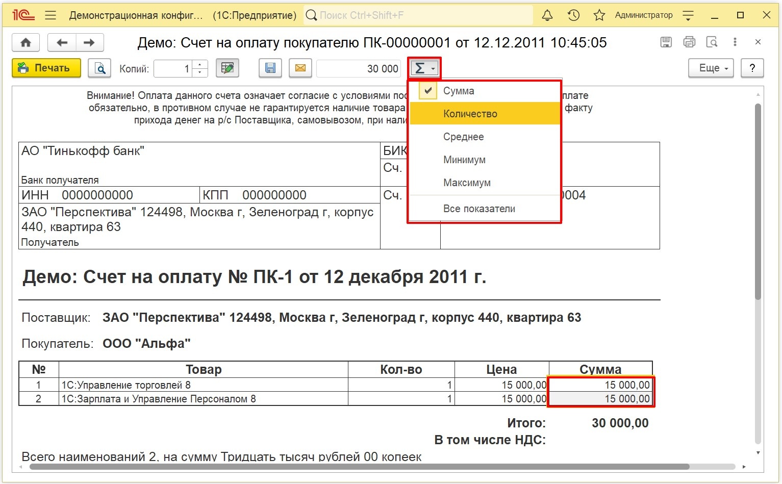Send the document by email icon
Viewport: 782px width, 484px height.
pos(300,68)
